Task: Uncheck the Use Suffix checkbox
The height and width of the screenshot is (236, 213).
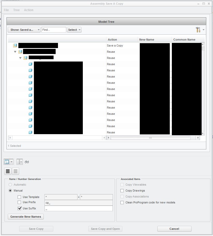Action: coord(19,208)
